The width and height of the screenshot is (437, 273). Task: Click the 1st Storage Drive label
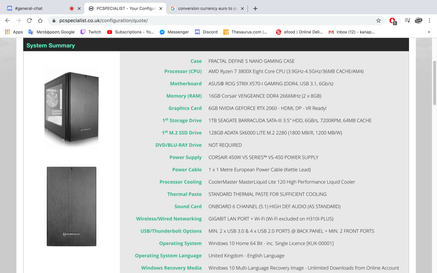[182, 120]
